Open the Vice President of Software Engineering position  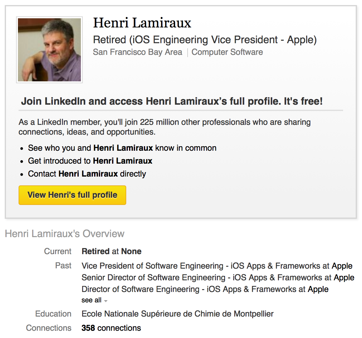152,266
